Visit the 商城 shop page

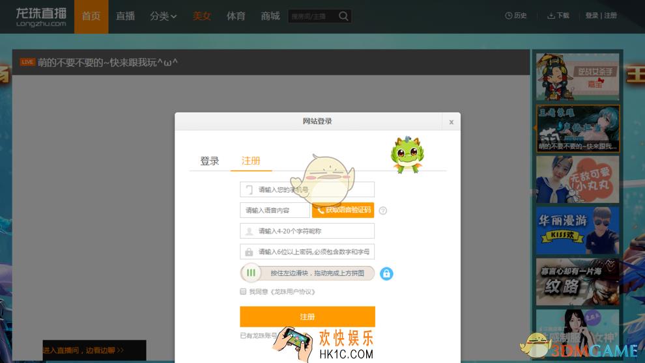pyautogui.click(x=270, y=16)
